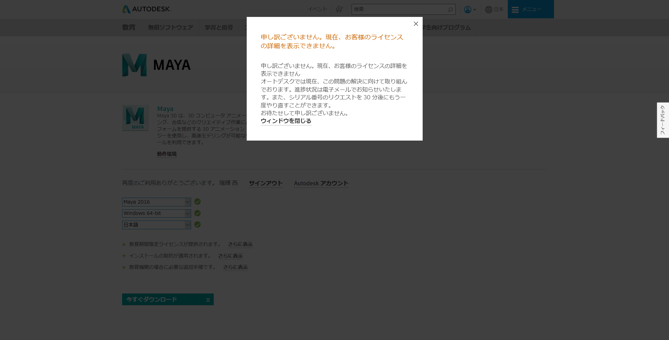This screenshot has height=340, width=669.
Task: Open the Autodesk アカウント link
Action: point(321,183)
